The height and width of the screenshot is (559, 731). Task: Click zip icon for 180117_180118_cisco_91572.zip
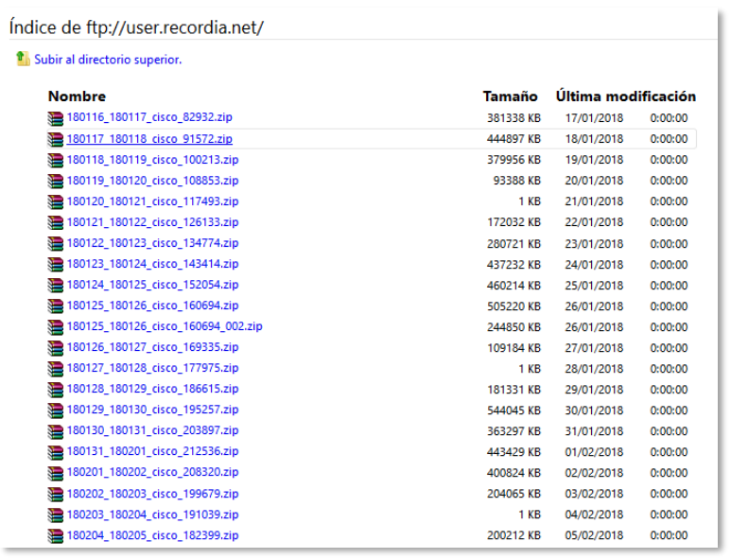coord(55,139)
